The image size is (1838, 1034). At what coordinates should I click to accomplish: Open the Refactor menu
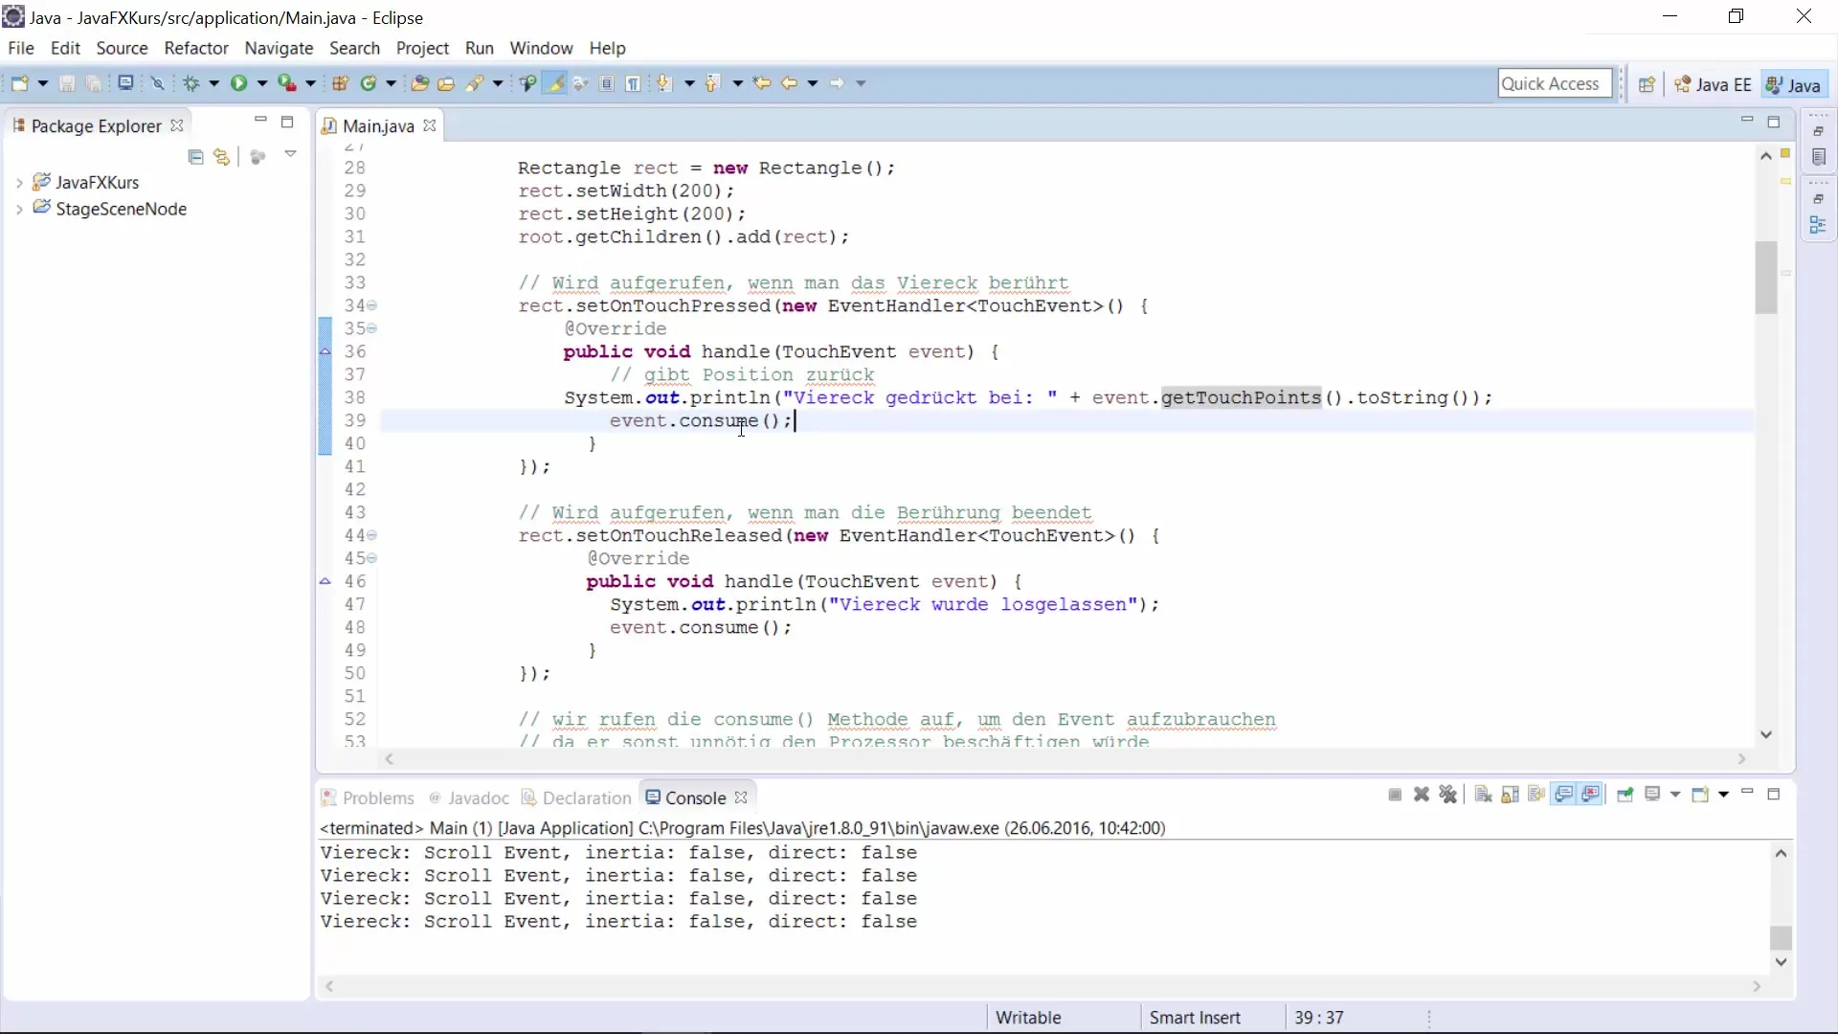[196, 48]
